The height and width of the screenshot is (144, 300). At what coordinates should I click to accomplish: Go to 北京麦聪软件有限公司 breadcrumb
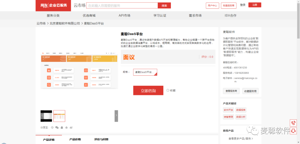65,24
